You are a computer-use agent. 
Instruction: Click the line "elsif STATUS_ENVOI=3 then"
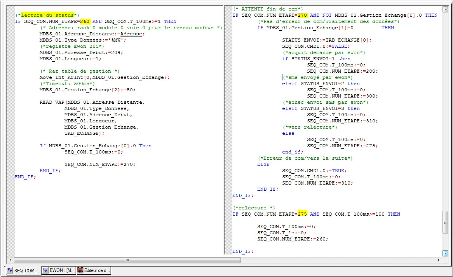[321, 108]
